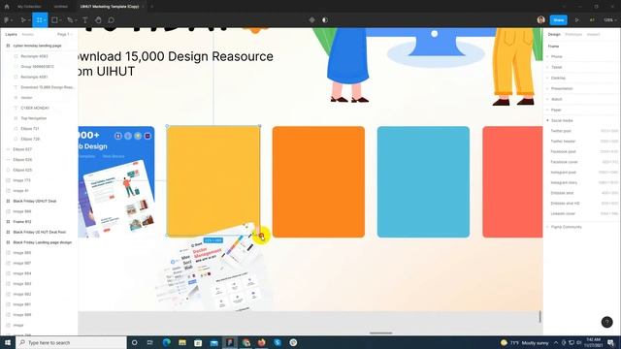621x349 pixels.
Task: Open Windows Start menu
Action: point(8,342)
